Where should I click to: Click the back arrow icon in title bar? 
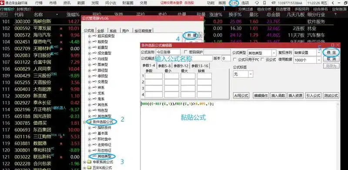click(x=333, y=3)
